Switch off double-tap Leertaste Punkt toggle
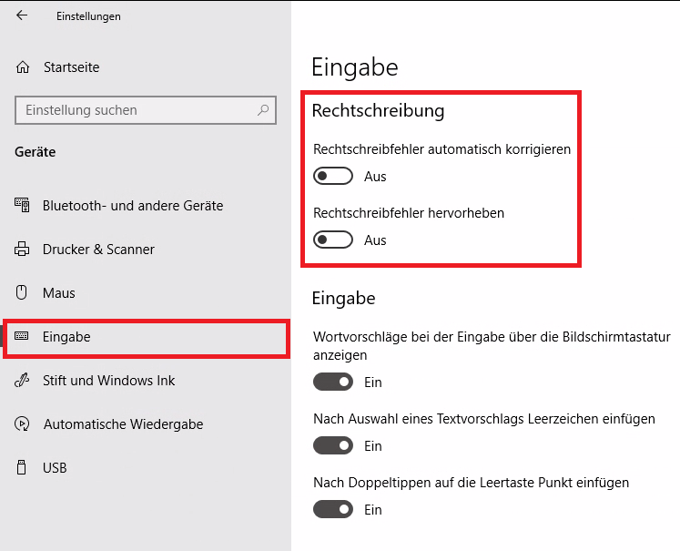680x551 pixels. tap(332, 510)
